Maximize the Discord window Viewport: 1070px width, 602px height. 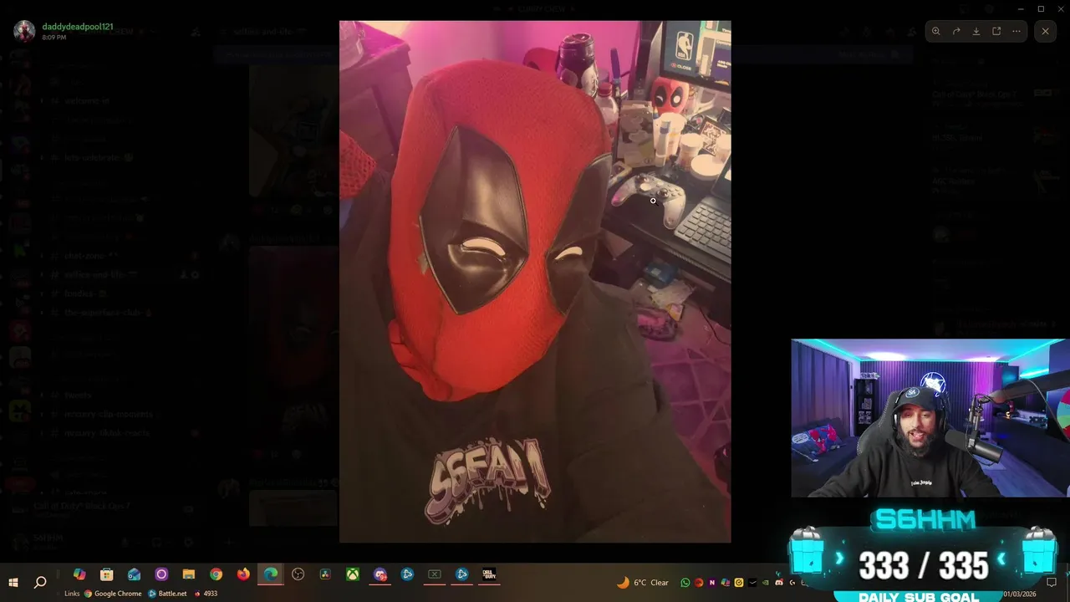(x=1041, y=8)
